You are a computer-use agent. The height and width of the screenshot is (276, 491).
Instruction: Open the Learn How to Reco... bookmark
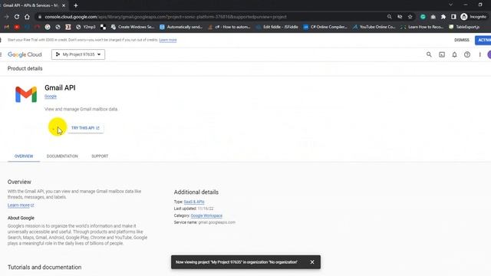point(423,28)
